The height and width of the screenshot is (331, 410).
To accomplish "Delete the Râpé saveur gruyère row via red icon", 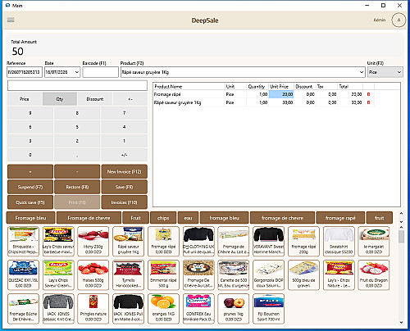I will [x=368, y=102].
